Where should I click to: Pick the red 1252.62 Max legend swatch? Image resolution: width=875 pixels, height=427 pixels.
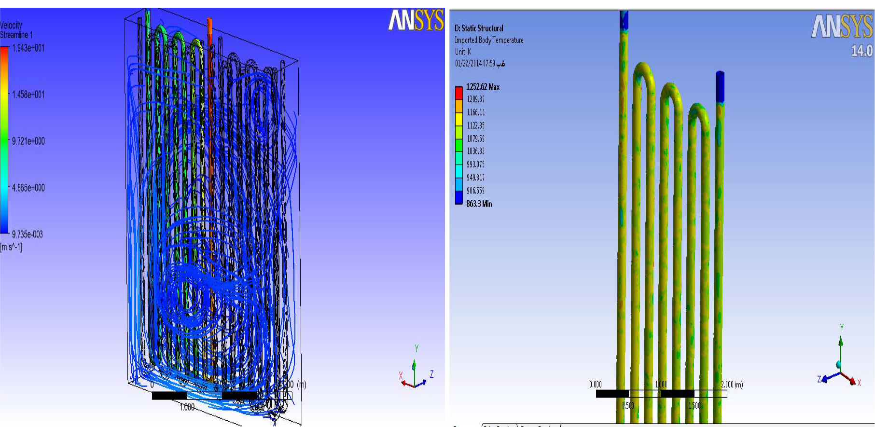[458, 93]
